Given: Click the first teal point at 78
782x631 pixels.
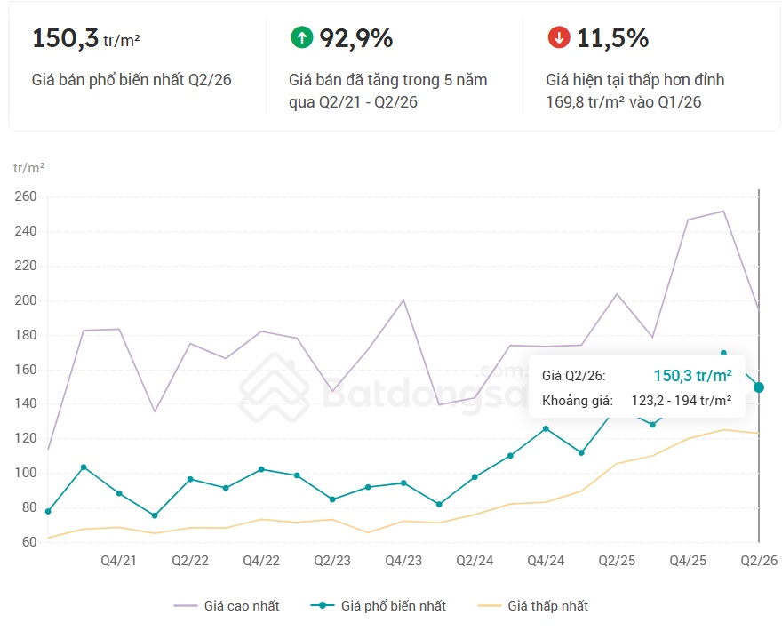Looking at the screenshot, I should 48,512.
